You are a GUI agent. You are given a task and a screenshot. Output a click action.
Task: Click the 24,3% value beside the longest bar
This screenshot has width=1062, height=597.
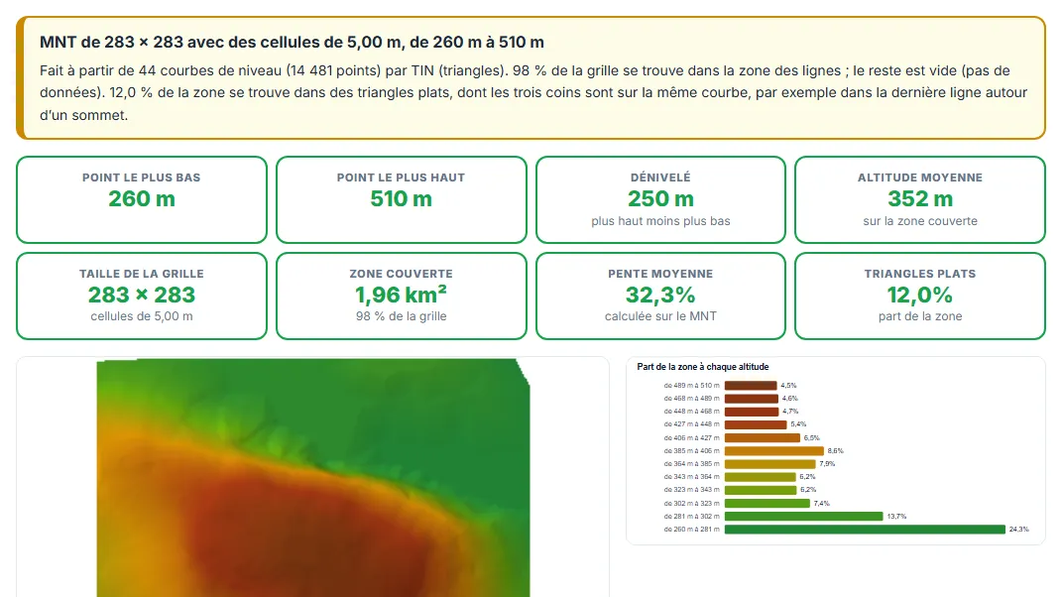[1018, 530]
